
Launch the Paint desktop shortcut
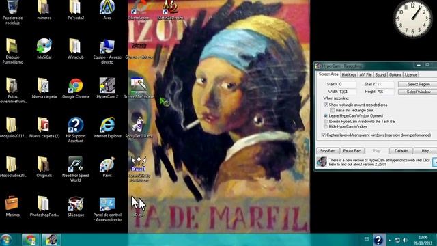click(107, 167)
